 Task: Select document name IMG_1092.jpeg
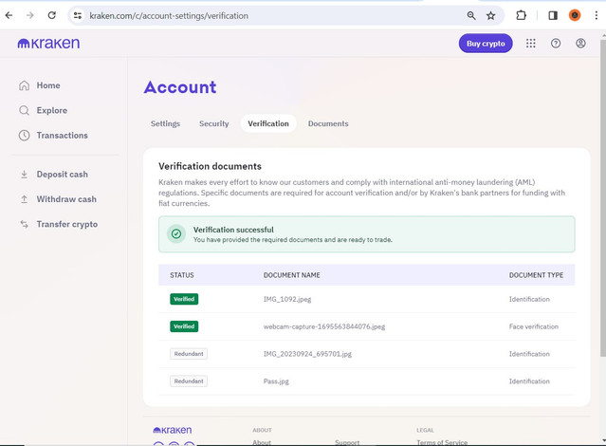tap(287, 300)
